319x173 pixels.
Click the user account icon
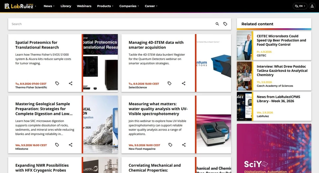[x=312, y=6]
